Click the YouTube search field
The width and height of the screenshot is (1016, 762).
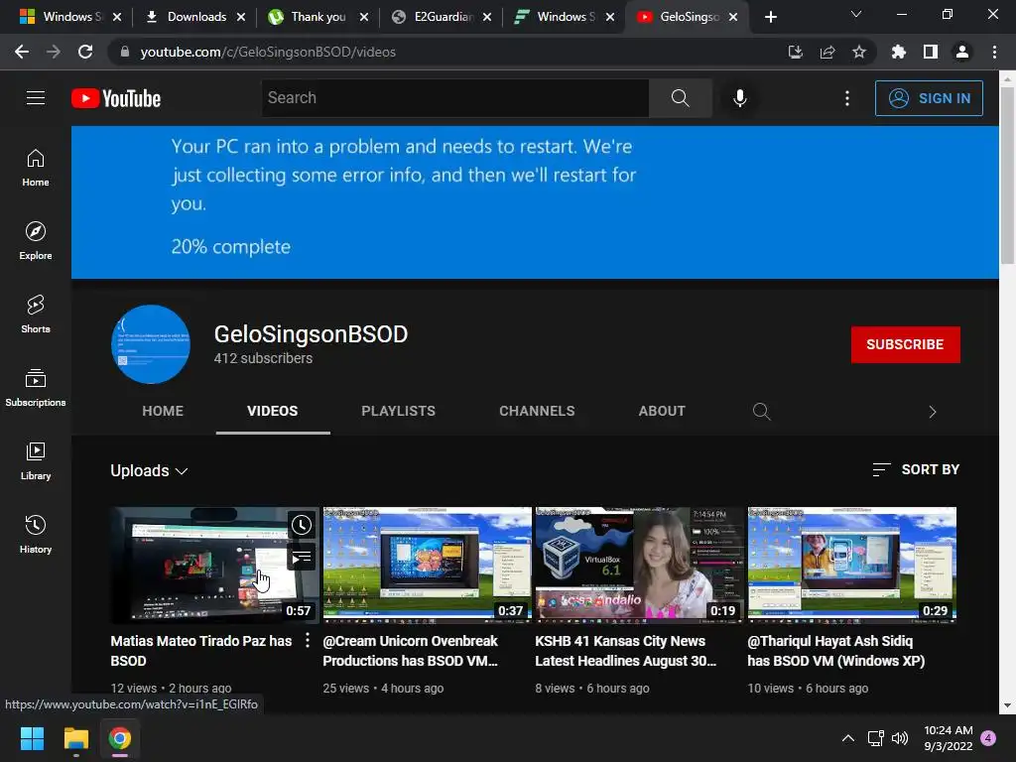click(x=454, y=98)
